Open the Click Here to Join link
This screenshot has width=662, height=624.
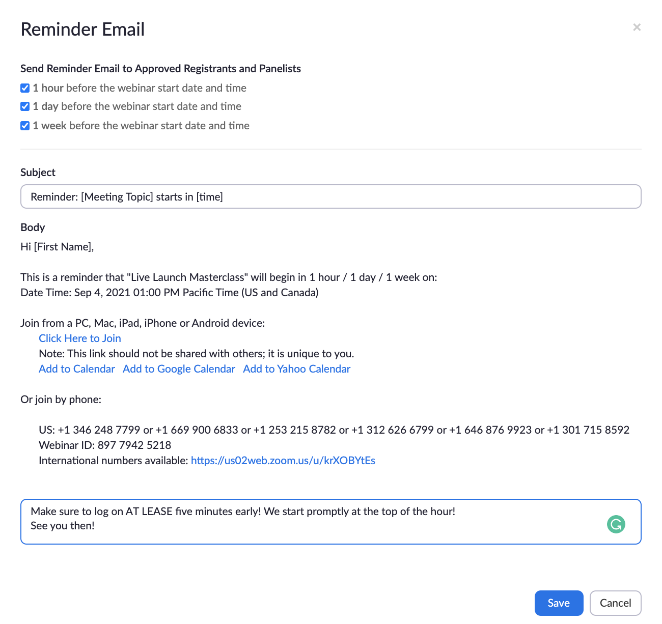tap(80, 338)
